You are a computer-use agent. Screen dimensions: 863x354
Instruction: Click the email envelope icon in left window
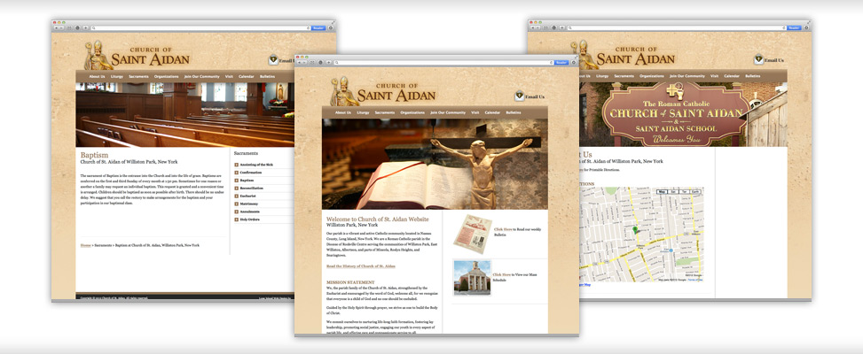click(x=273, y=60)
